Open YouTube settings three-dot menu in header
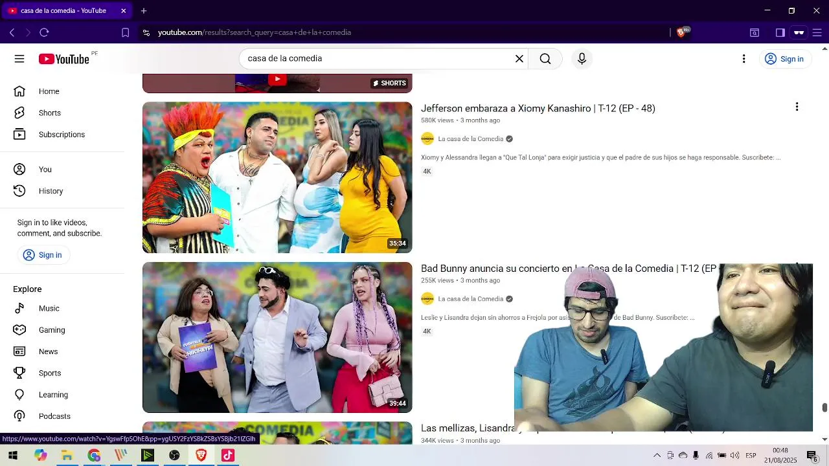The height and width of the screenshot is (466, 829). (744, 59)
